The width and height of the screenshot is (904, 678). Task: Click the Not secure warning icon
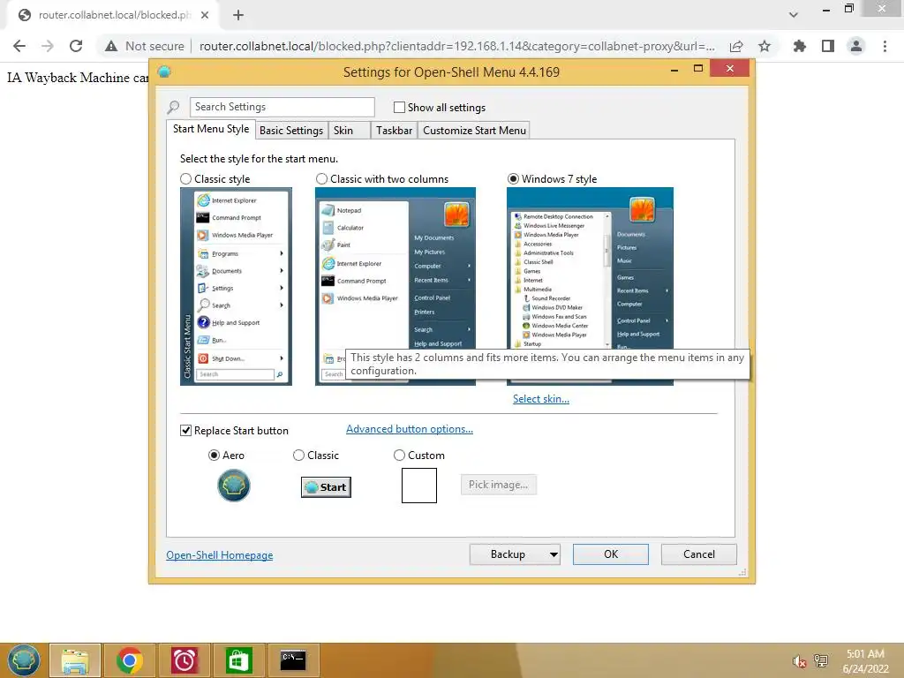(x=111, y=46)
